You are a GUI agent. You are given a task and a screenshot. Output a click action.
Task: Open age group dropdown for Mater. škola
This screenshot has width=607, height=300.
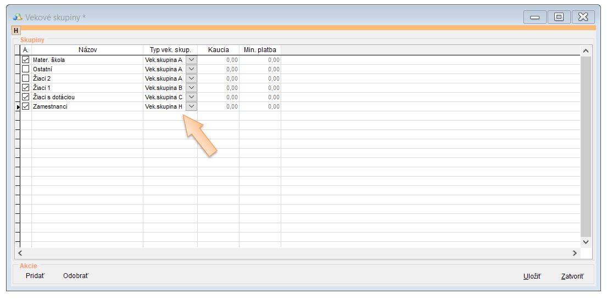[x=191, y=60]
